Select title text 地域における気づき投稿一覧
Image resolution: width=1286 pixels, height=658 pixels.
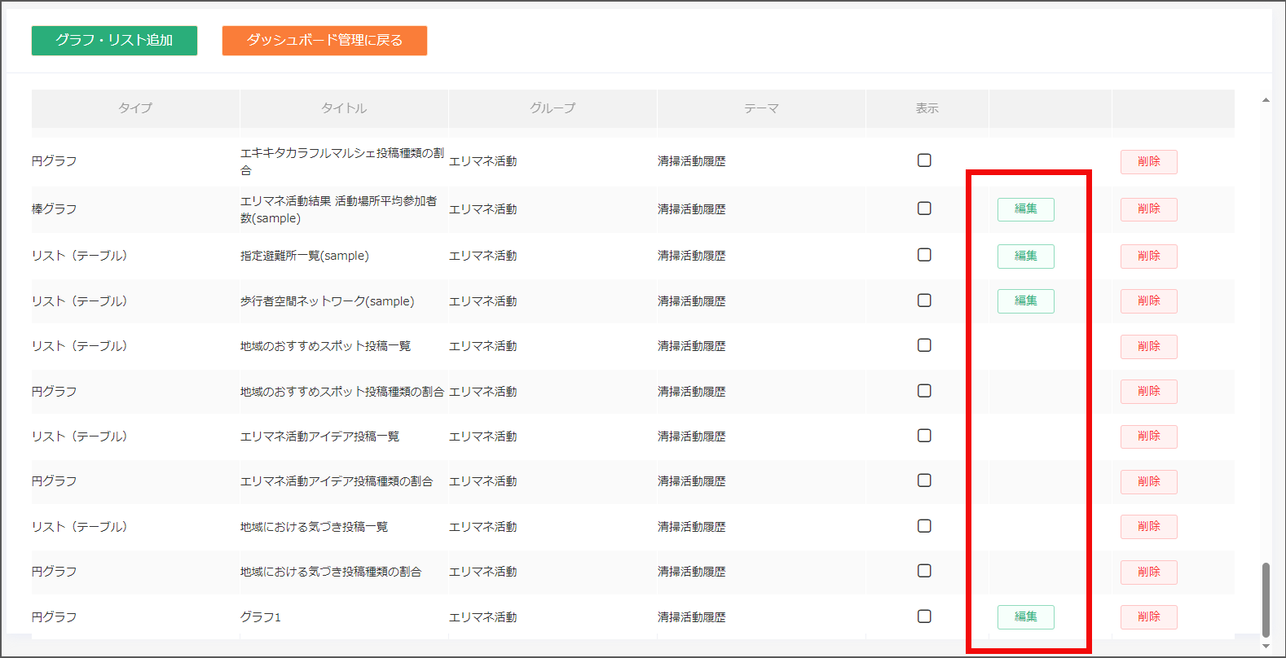tap(315, 527)
